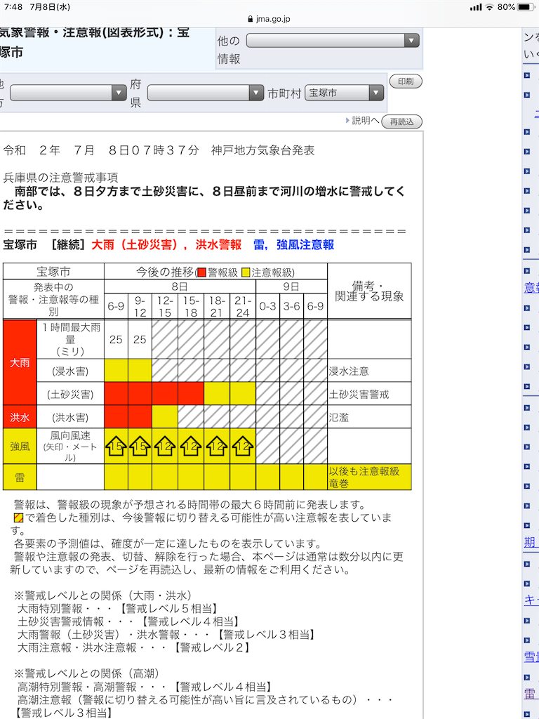Screen dimensions: 539x719
Task: Click the red 大雨 category cell
Action: click(x=20, y=362)
